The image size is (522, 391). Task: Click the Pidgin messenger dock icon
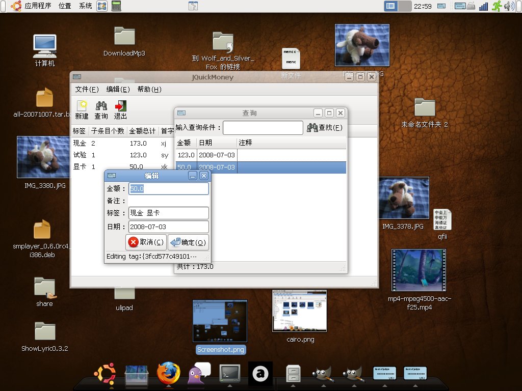199,373
